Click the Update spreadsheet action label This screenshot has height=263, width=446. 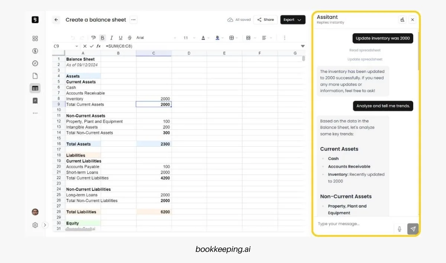(365, 59)
